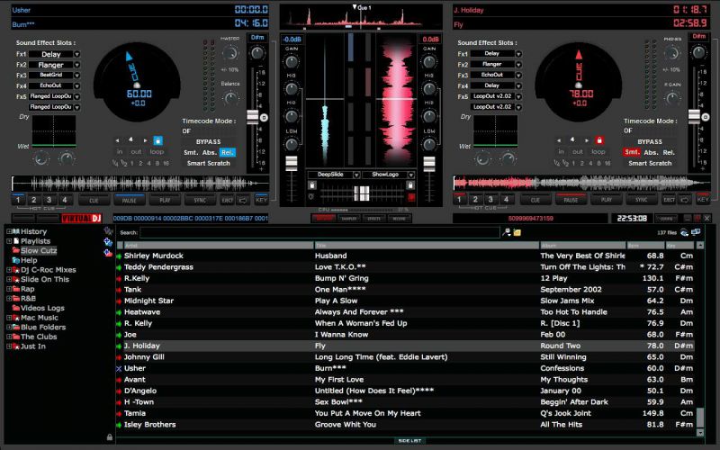
Task: Click right channel volume fader handle
Action: pyautogui.click(x=429, y=164)
